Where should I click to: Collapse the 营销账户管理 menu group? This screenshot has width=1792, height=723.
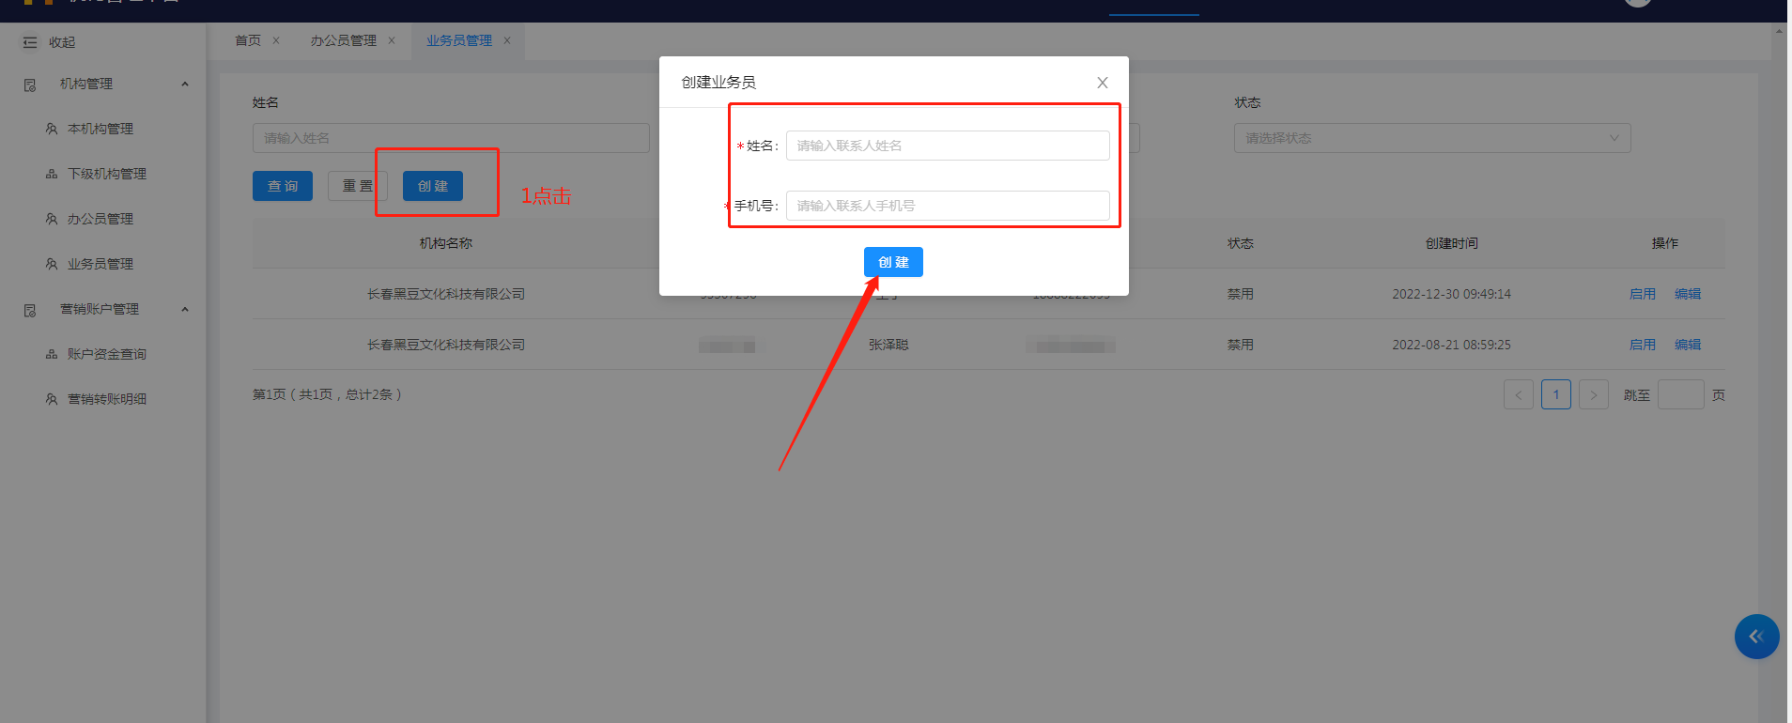[185, 309]
